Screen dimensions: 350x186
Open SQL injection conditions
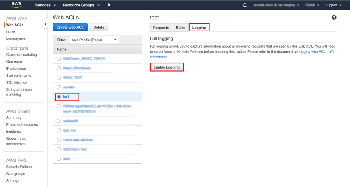(x=17, y=82)
